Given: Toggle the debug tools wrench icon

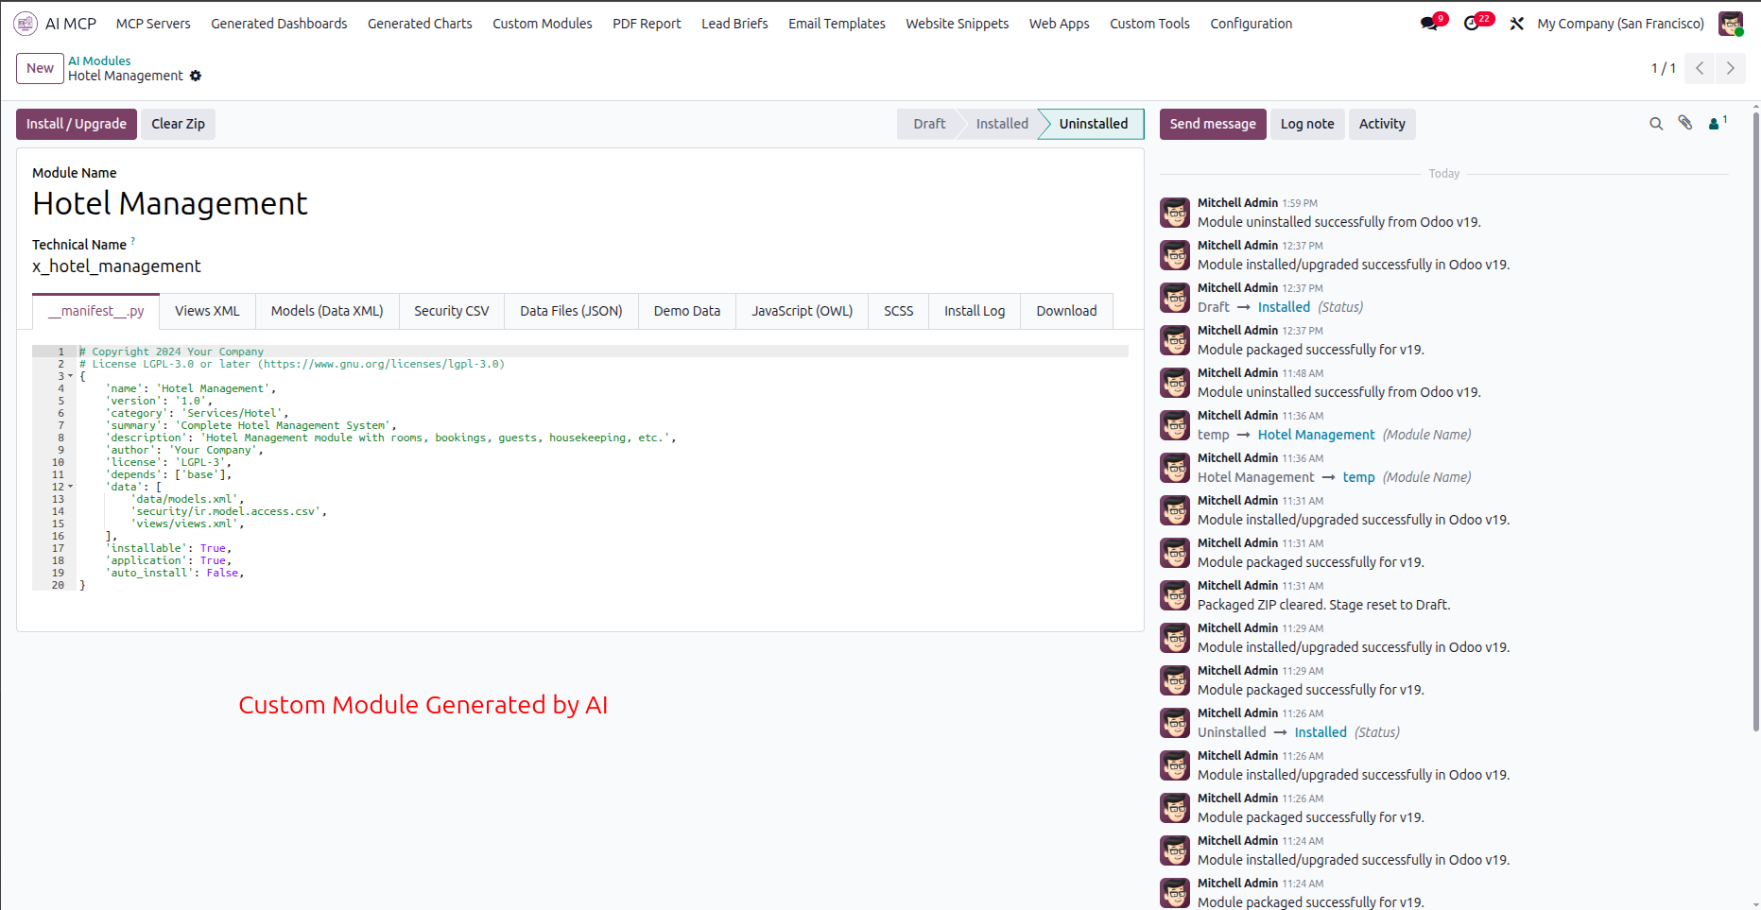Looking at the screenshot, I should pos(1517,24).
